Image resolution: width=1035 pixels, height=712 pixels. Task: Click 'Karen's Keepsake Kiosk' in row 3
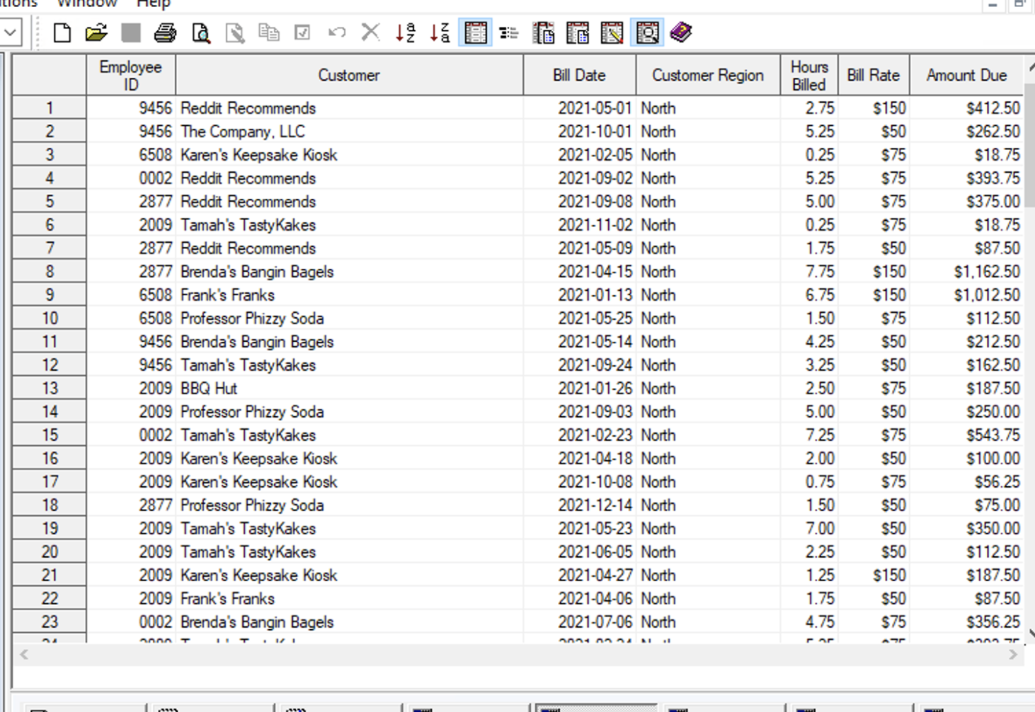[x=349, y=155]
